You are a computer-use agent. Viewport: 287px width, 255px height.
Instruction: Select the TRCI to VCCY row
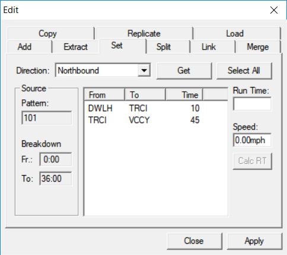click(x=156, y=120)
